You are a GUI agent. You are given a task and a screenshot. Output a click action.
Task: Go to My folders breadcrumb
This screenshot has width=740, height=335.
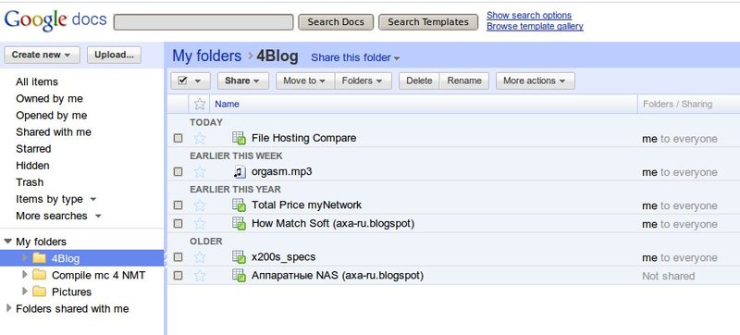[x=206, y=56]
